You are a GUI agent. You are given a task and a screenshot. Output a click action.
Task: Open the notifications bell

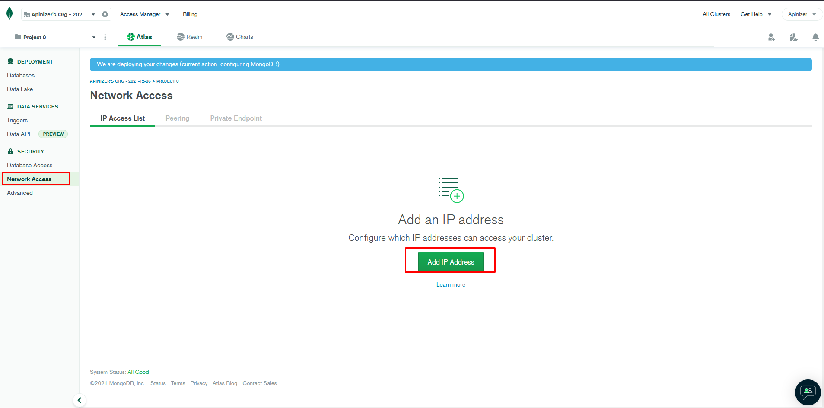[x=815, y=37]
